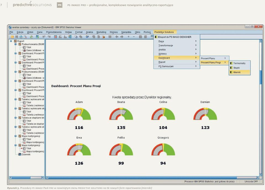Open the Marketing menu

(101, 32)
